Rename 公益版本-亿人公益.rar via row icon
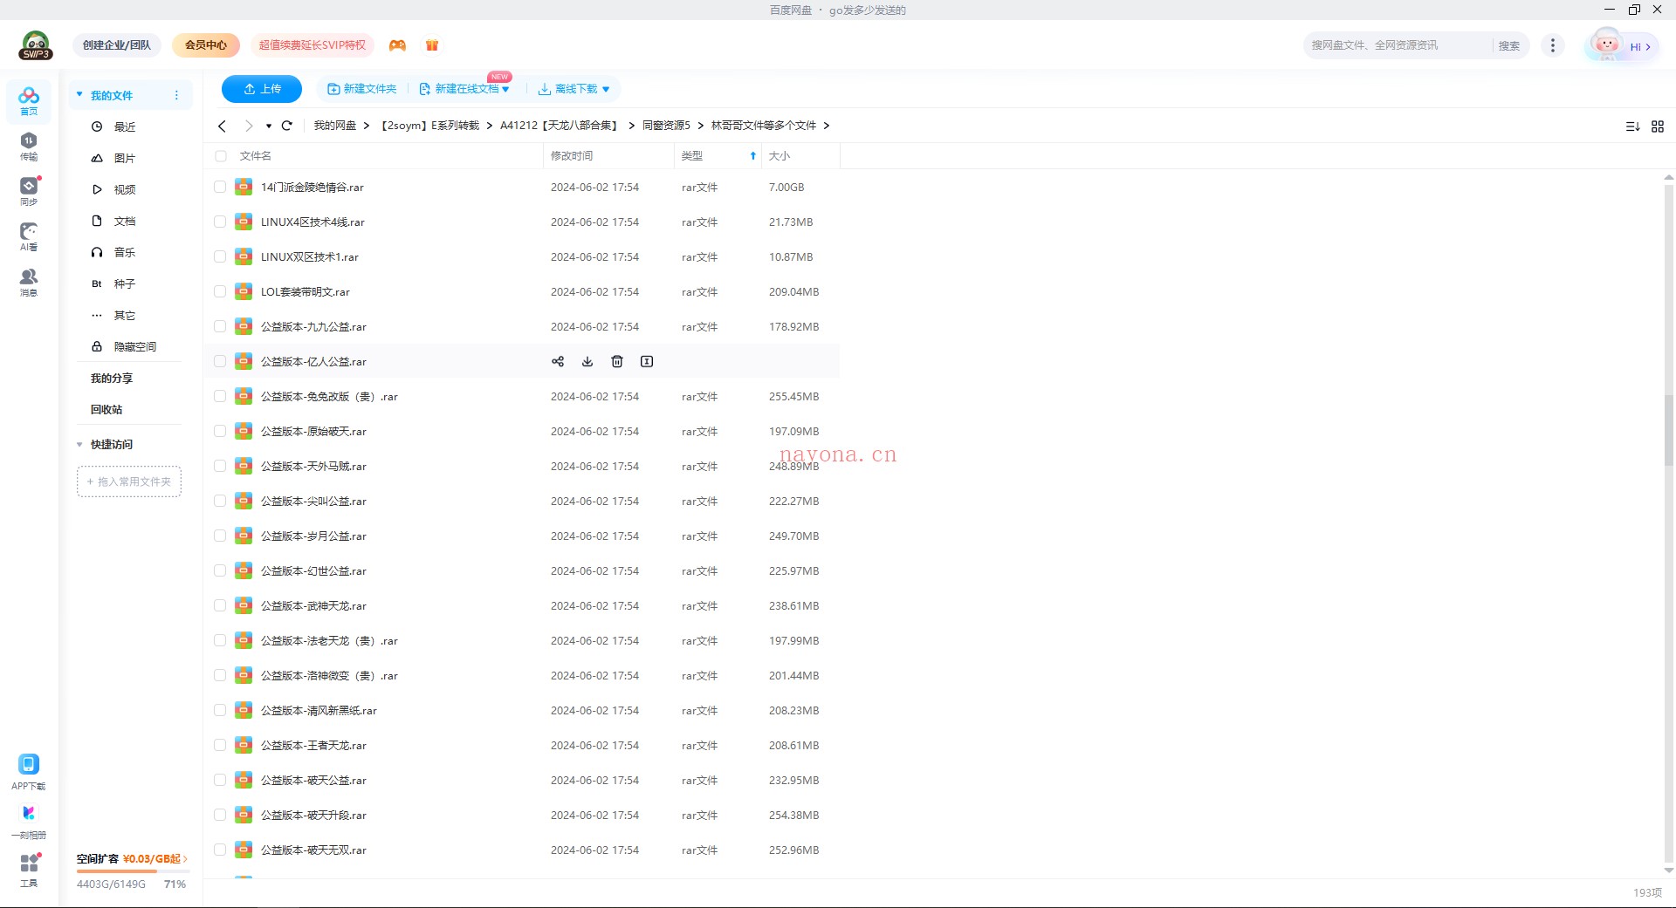The width and height of the screenshot is (1676, 908). click(x=647, y=361)
